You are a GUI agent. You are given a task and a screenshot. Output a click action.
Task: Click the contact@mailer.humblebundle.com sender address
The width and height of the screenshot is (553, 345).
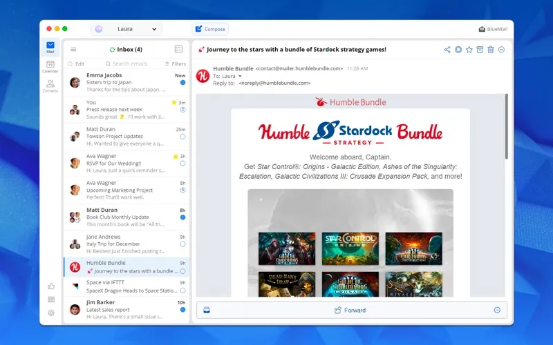(x=299, y=68)
